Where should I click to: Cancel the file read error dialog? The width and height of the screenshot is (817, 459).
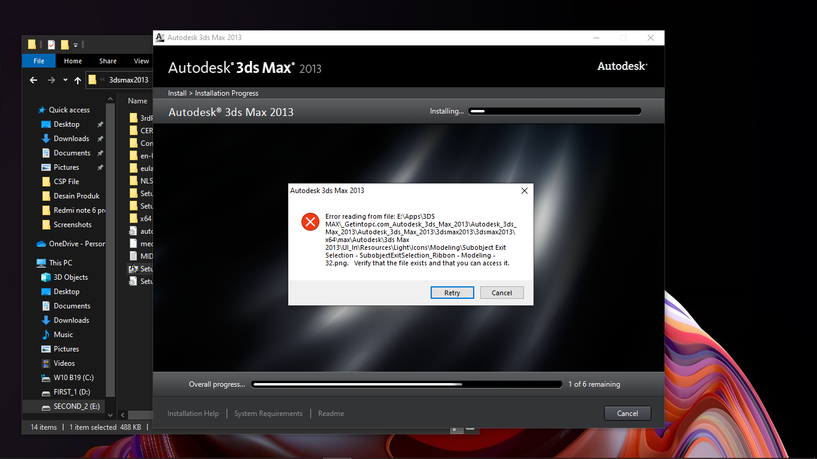click(502, 292)
